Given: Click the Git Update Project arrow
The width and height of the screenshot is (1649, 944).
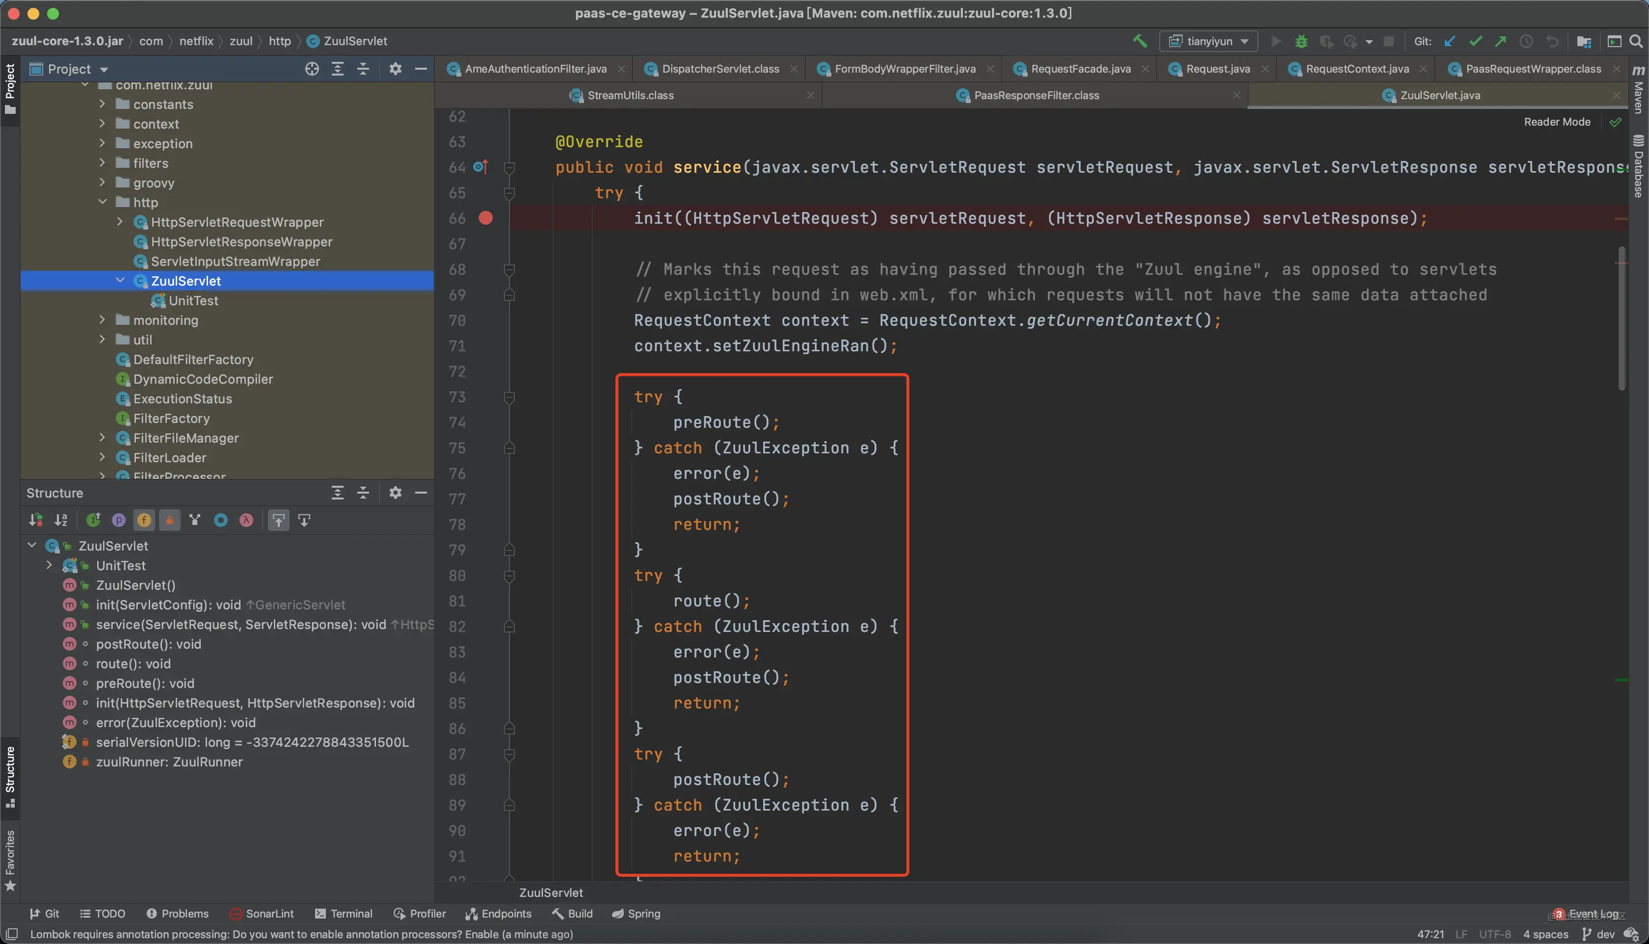Looking at the screenshot, I should click(x=1450, y=41).
